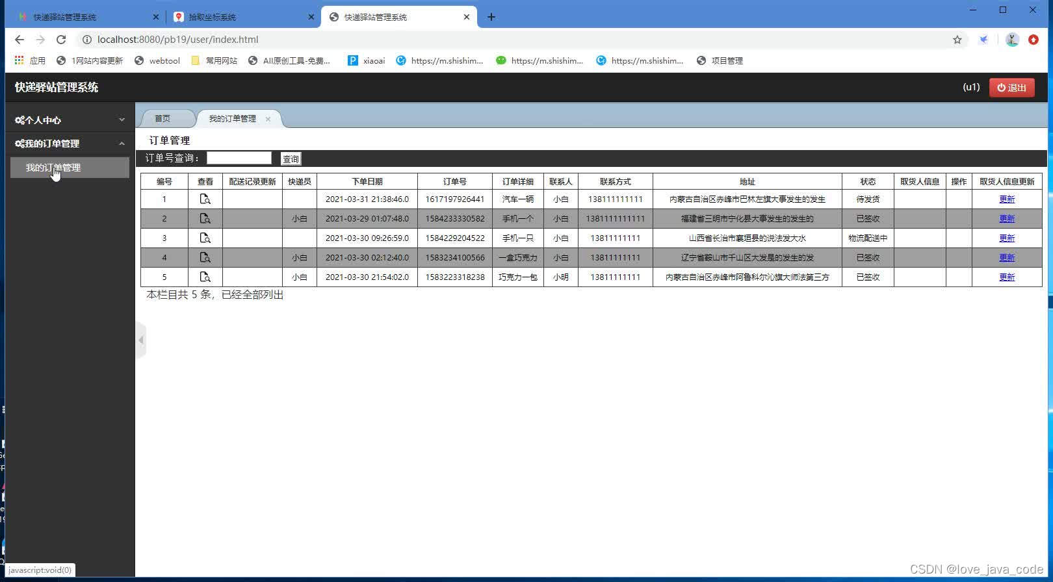
Task: Collapse the sidebar with the arrow handle
Action: (x=141, y=340)
